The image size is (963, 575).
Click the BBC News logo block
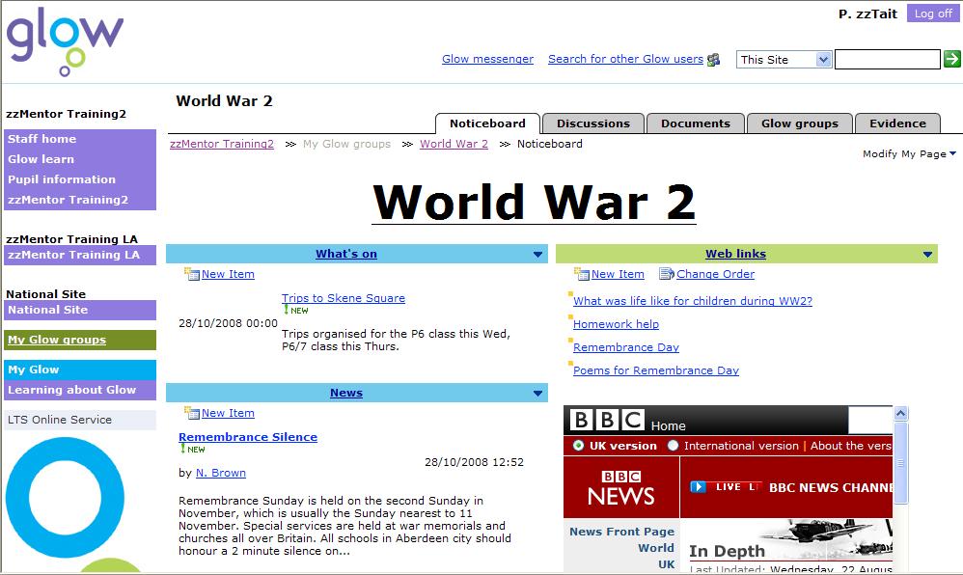(621, 488)
